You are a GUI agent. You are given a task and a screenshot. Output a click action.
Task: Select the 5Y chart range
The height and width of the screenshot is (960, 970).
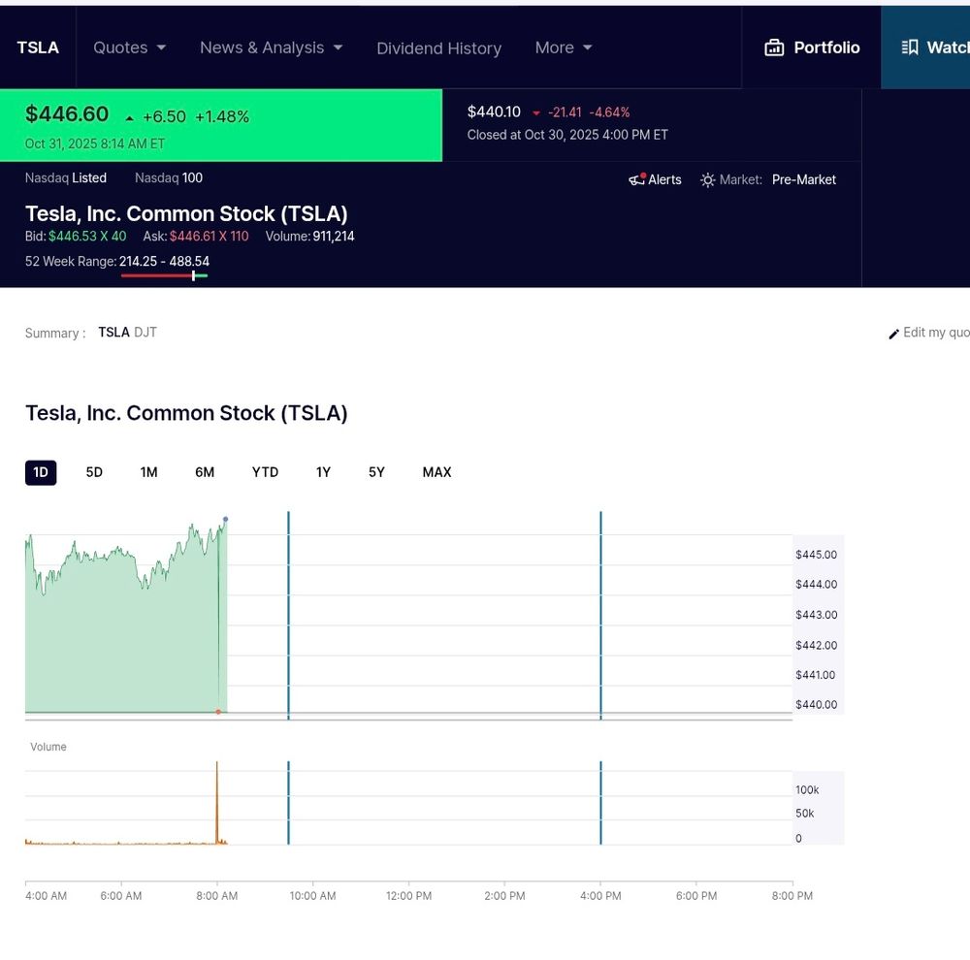pyautogui.click(x=376, y=472)
